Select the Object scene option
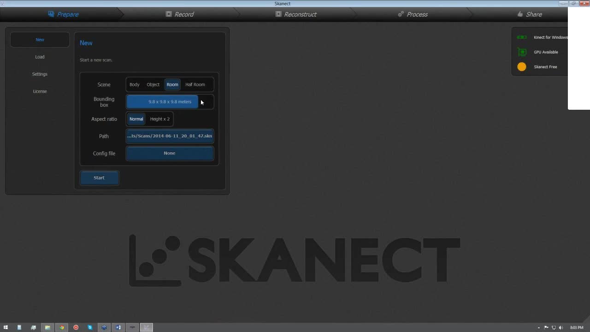Viewport: 590px width, 332px height. (x=153, y=84)
